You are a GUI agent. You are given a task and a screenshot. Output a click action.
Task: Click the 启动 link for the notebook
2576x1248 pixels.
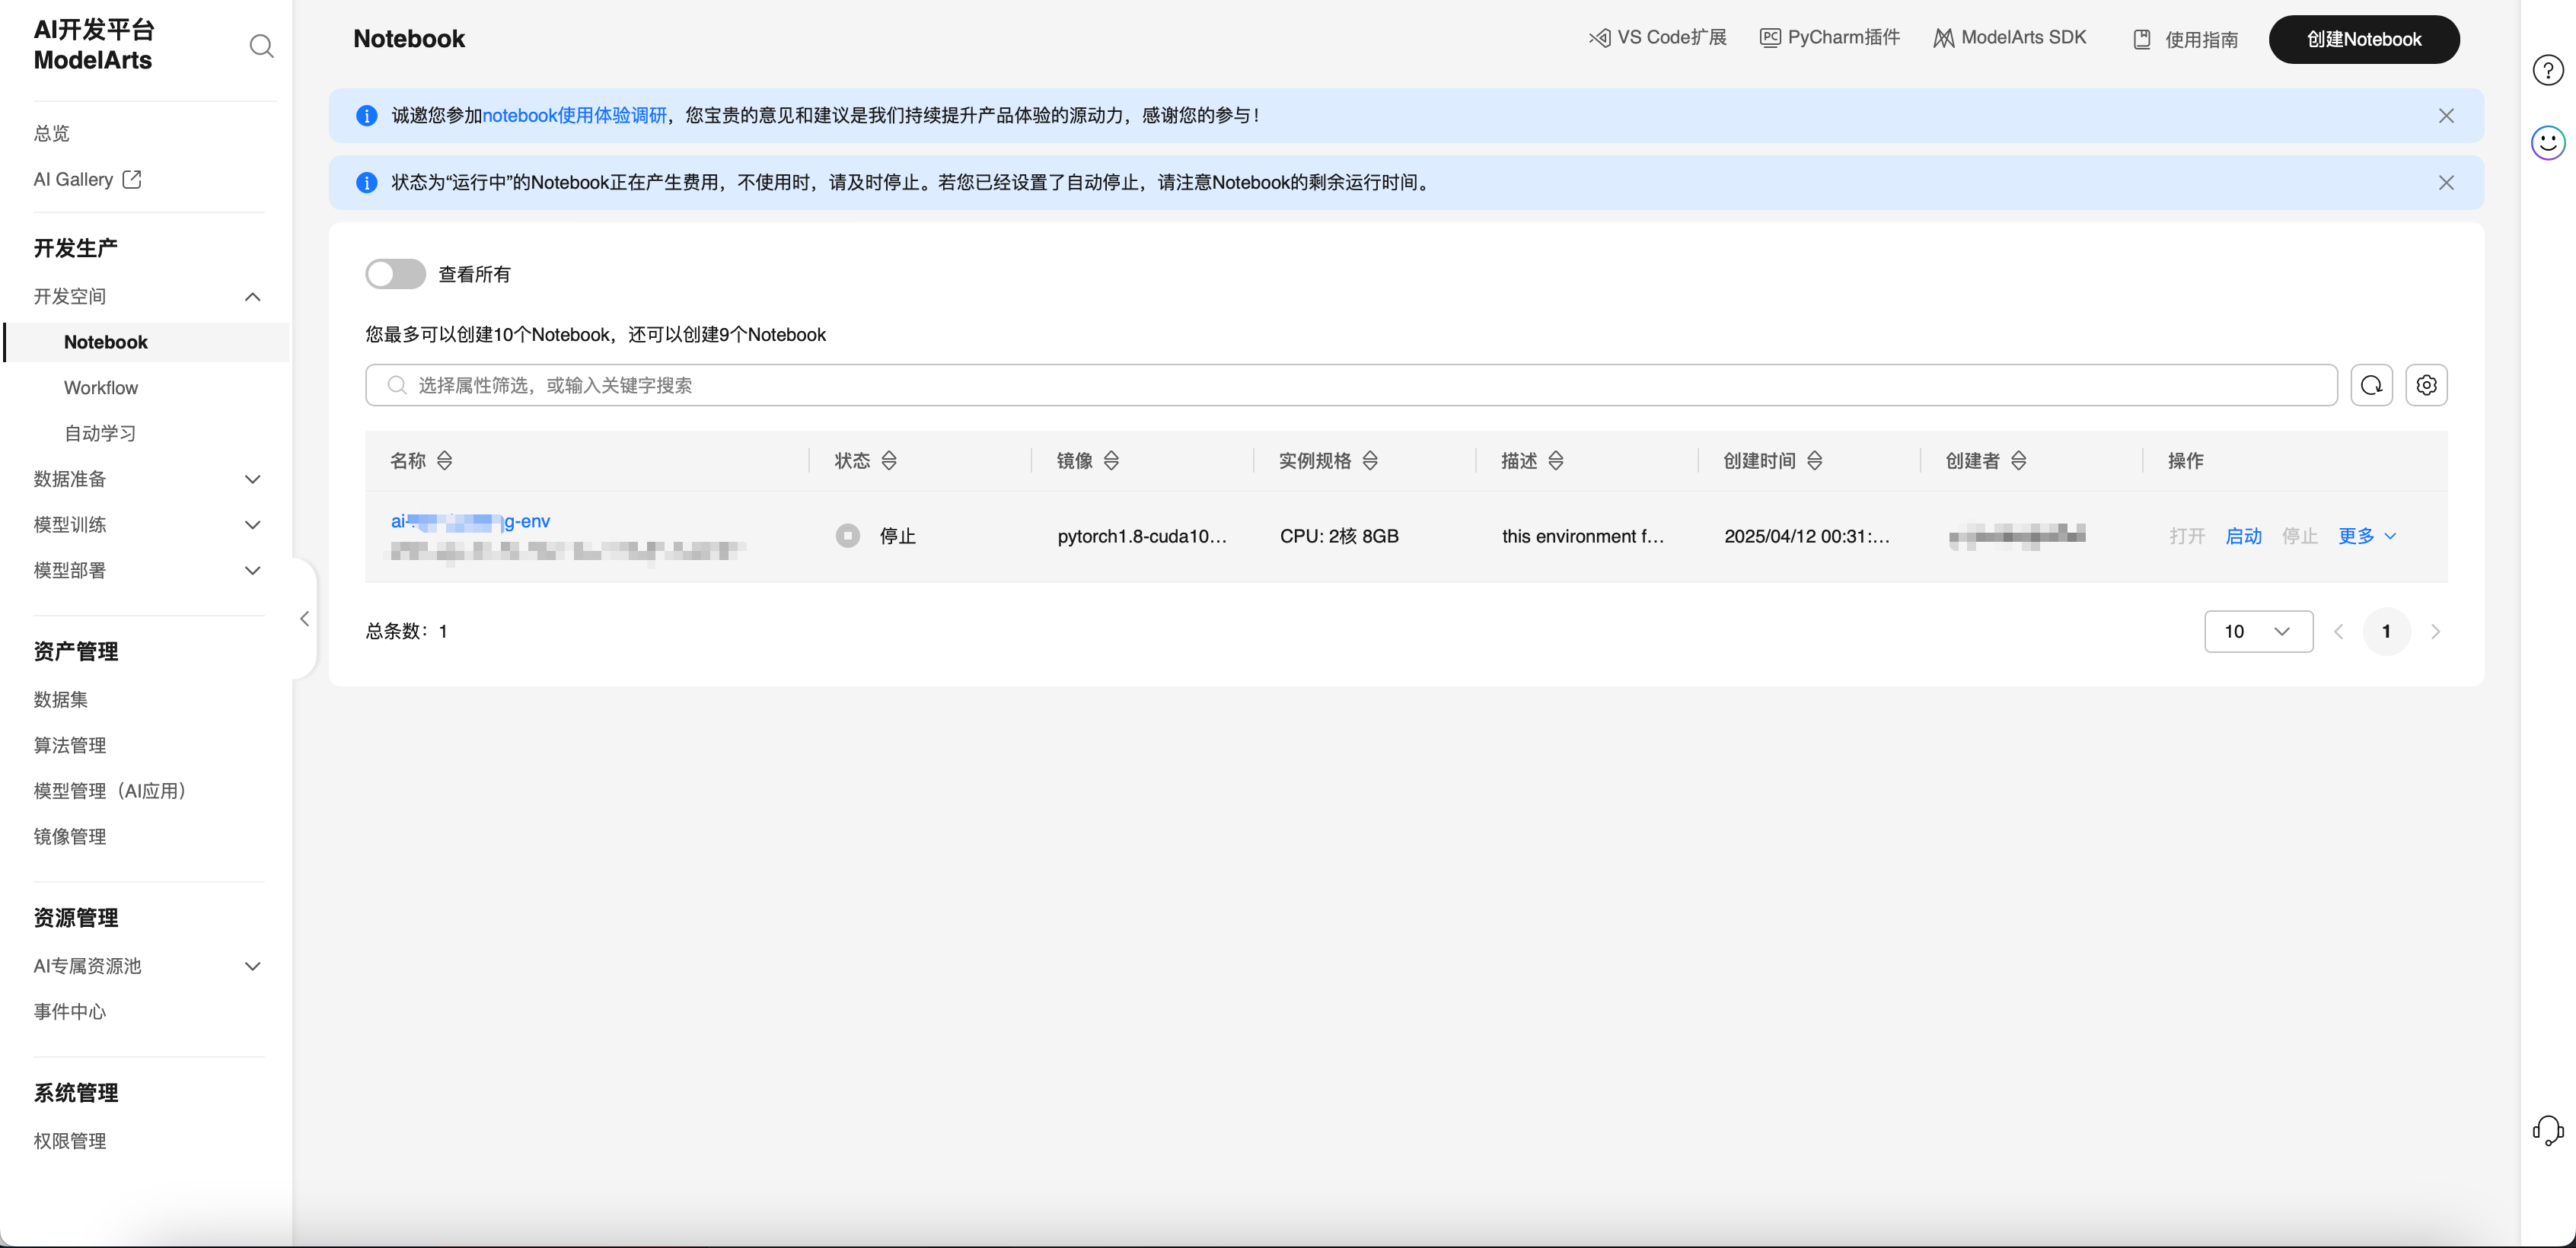click(2243, 536)
